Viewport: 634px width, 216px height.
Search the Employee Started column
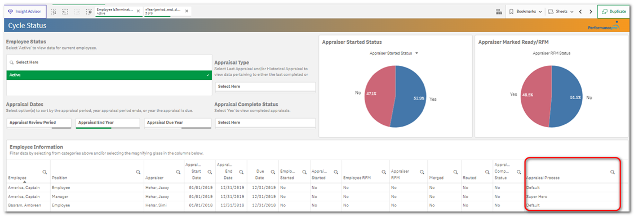coord(304,172)
